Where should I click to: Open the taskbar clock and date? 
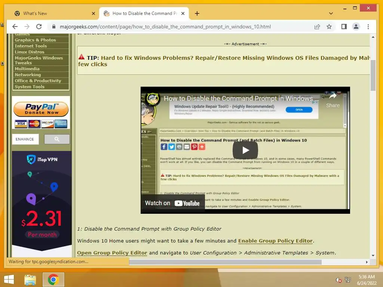coord(367,280)
